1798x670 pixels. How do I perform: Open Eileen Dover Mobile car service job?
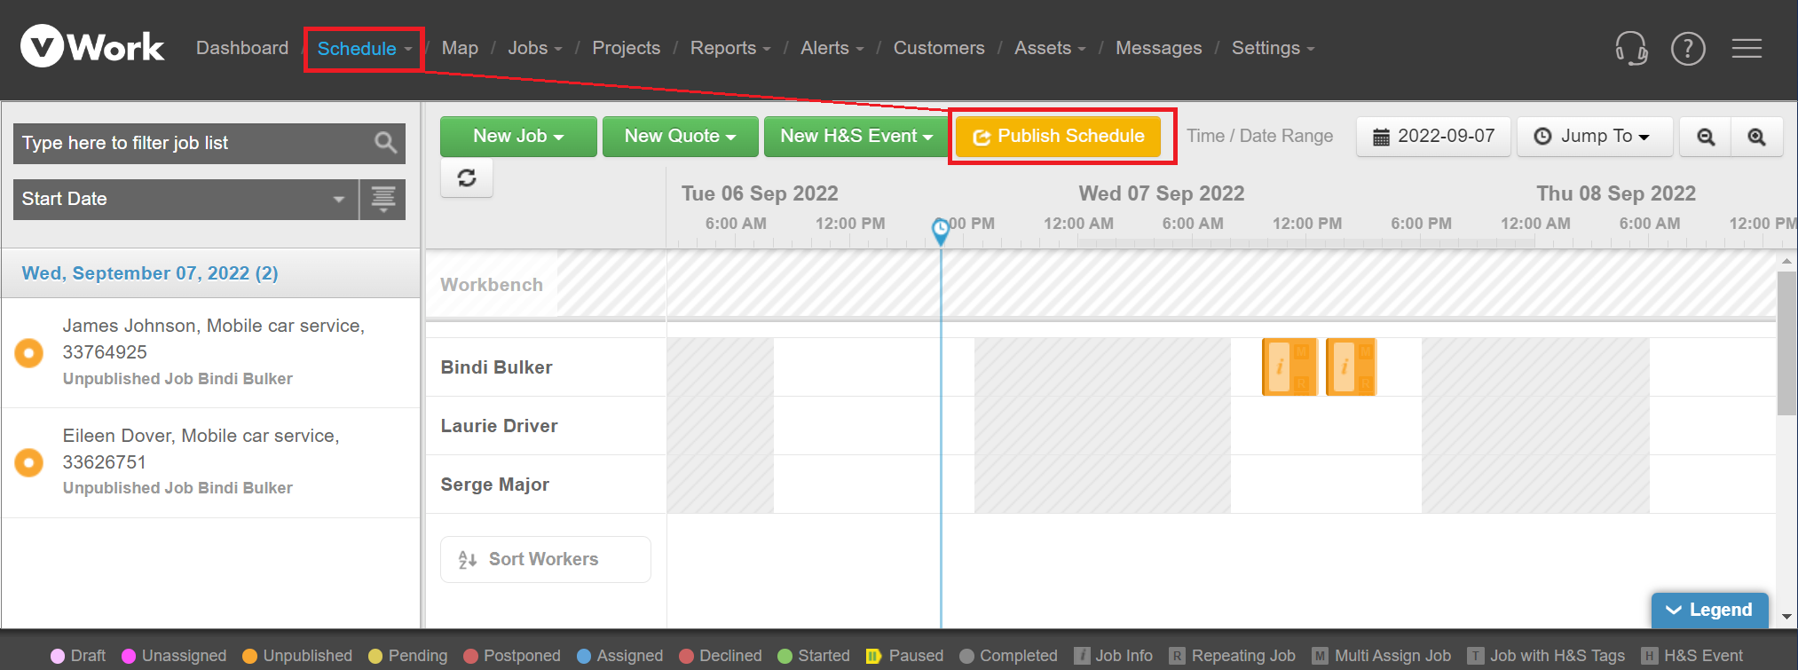(x=210, y=462)
